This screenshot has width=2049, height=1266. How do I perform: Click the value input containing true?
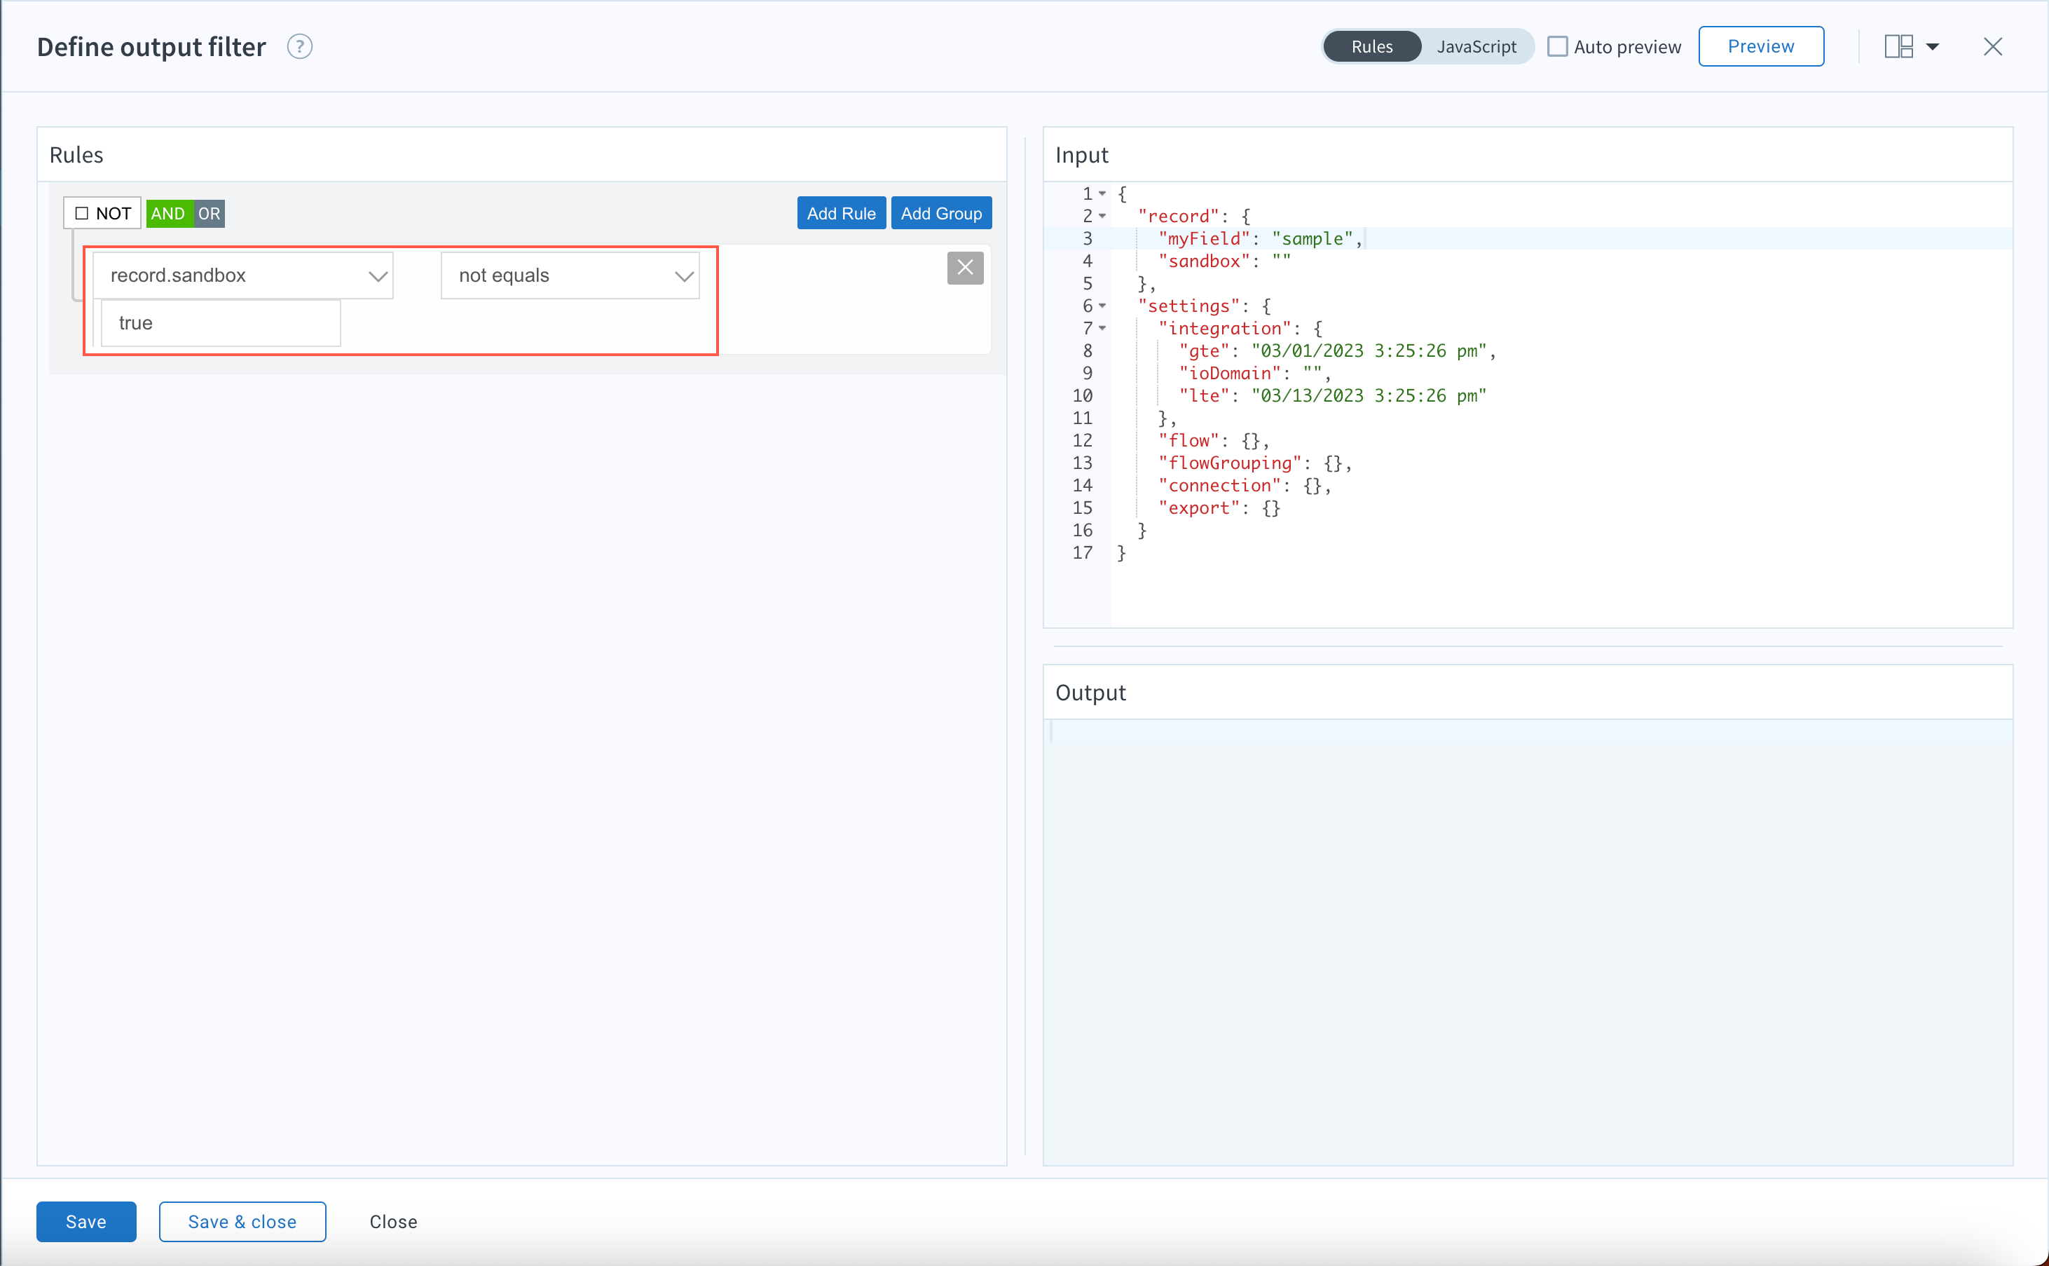pos(220,323)
